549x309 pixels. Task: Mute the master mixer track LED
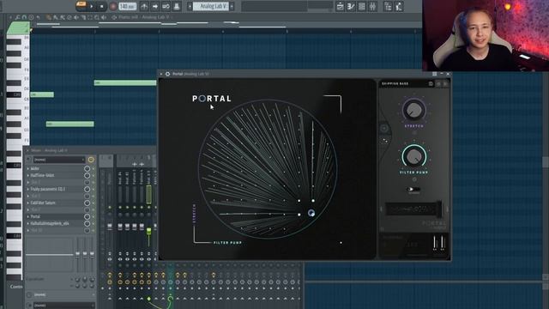point(110,208)
